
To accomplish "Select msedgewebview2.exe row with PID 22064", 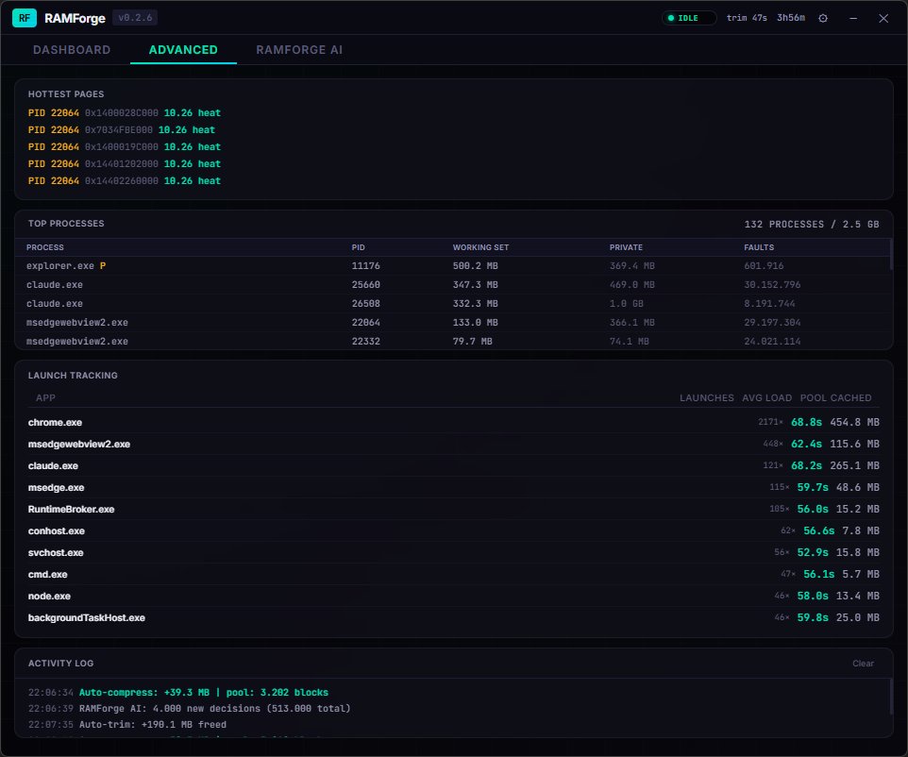I will point(452,323).
